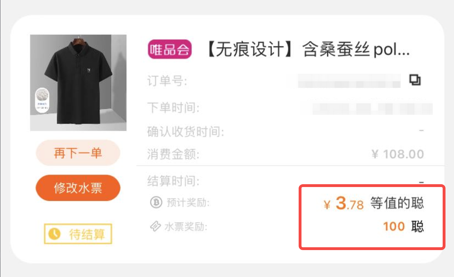This screenshot has width=454, height=277.
Task: Click the 预计奖励 label text
Action: (x=188, y=203)
